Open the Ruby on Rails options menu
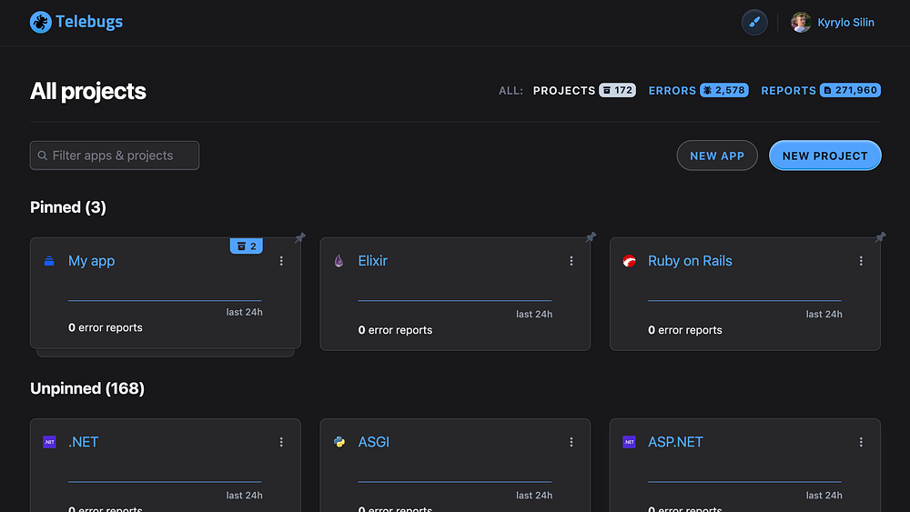Screen dimensions: 910x512 click(861, 261)
